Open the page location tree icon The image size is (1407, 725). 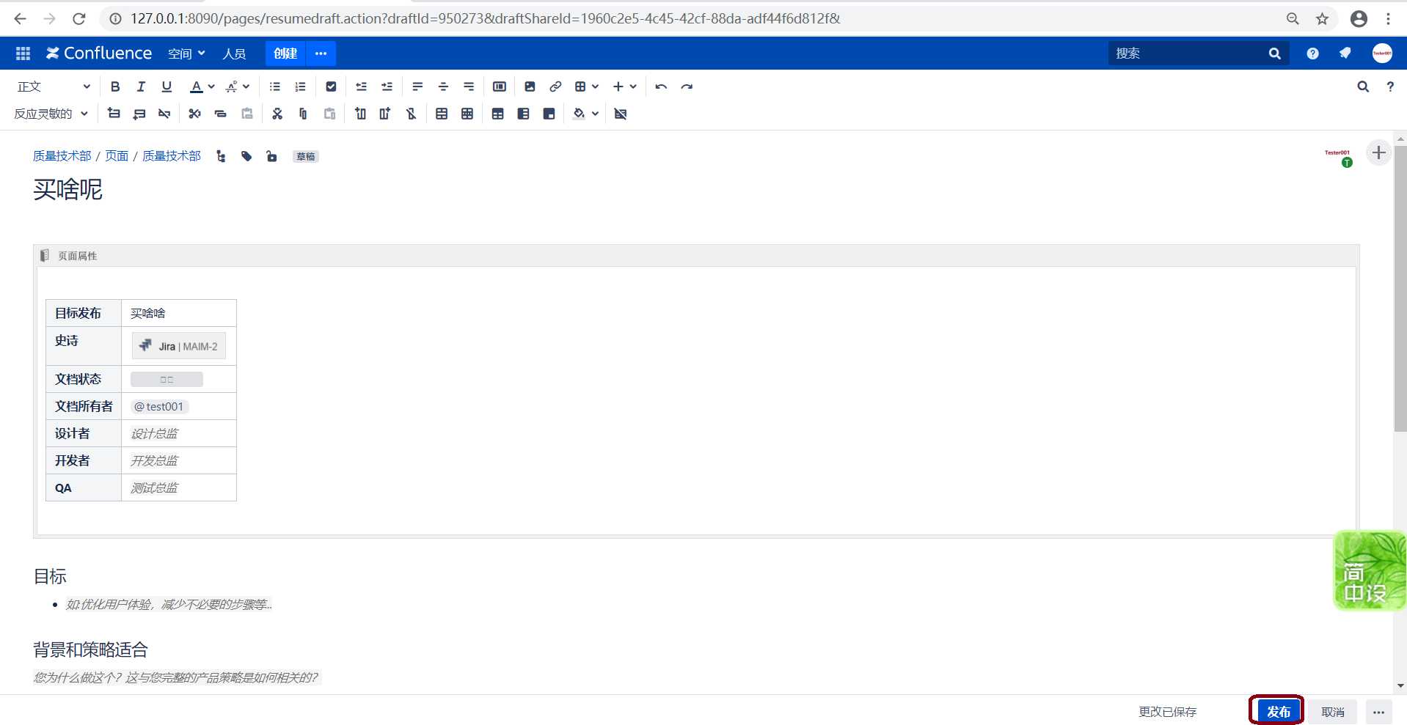pos(221,156)
